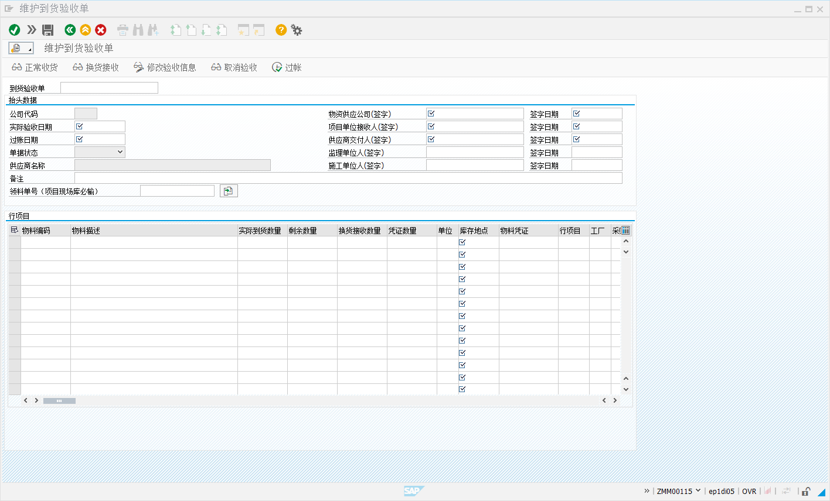
Task: Open Help via the question mark icon
Action: tap(281, 30)
